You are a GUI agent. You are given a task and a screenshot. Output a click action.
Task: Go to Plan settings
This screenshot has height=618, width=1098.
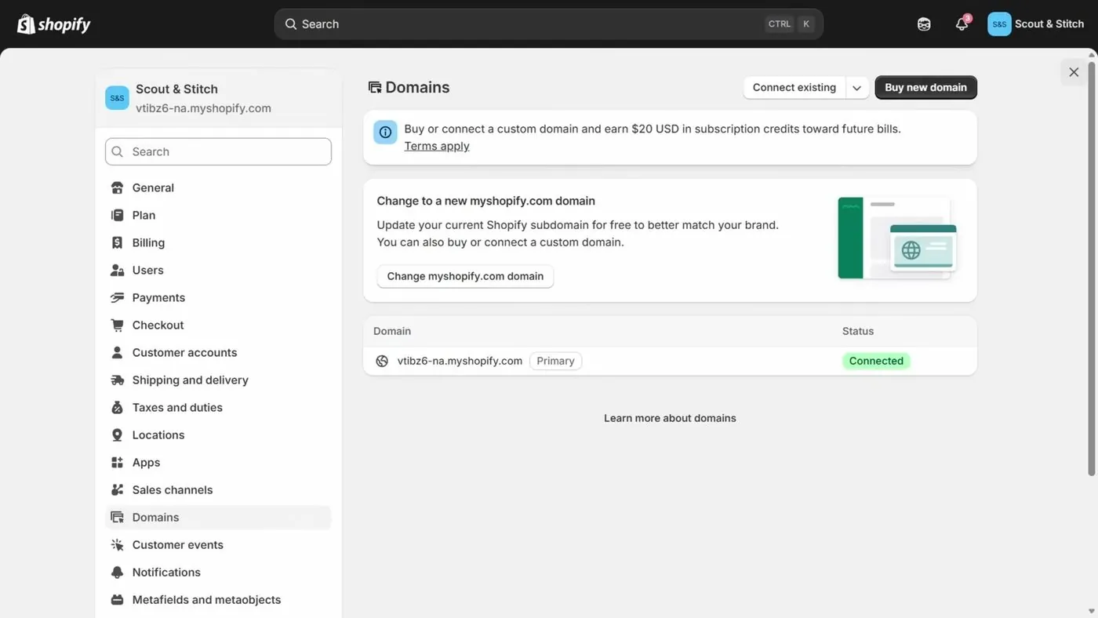[218, 216]
